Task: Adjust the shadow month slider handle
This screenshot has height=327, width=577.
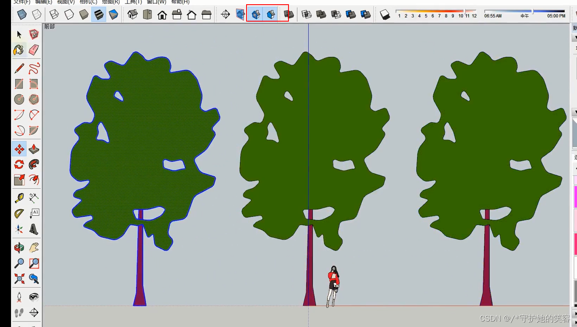Action: (x=466, y=11)
